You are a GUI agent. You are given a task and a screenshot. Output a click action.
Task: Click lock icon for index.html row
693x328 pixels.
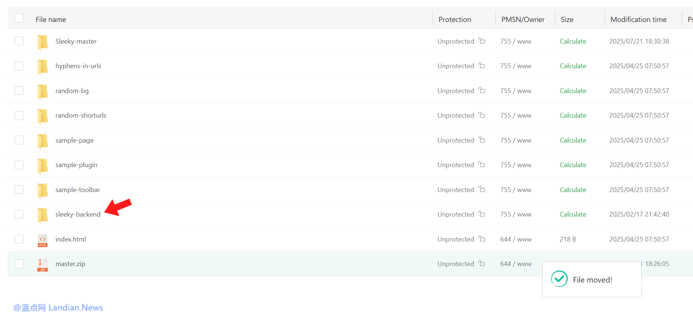482,239
